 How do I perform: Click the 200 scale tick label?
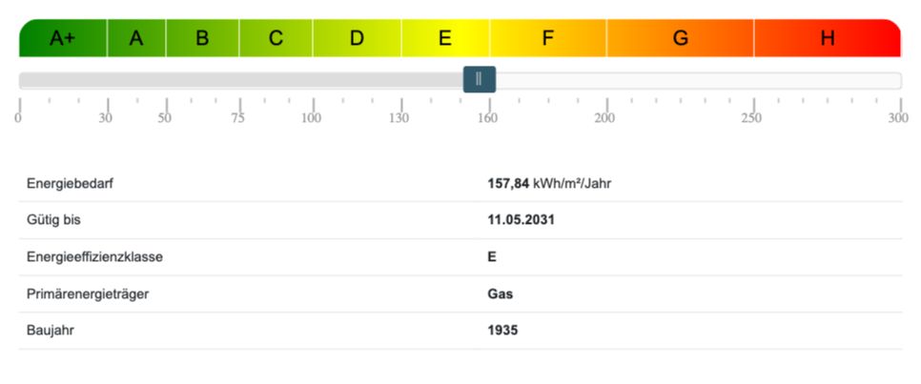pos(605,118)
